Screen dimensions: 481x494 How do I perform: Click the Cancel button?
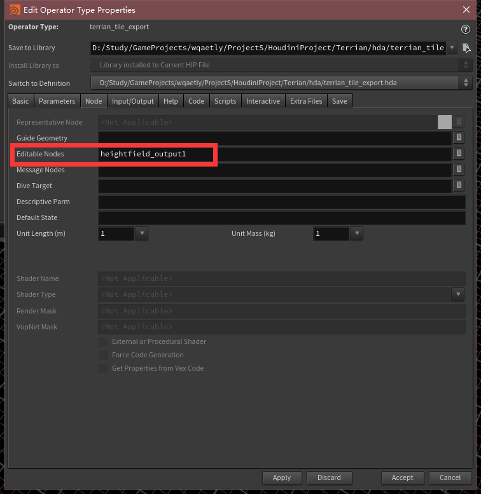(x=450, y=477)
